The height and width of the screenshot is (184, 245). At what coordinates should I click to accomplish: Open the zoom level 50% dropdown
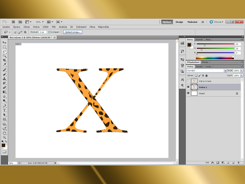(39, 21)
